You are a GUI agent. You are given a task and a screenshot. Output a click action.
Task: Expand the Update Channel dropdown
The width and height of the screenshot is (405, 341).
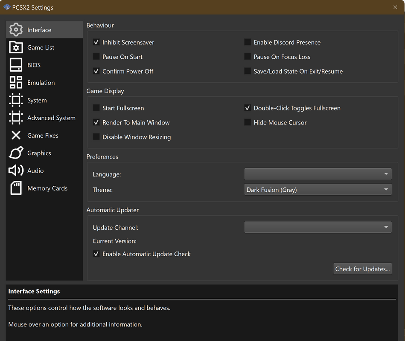click(x=318, y=227)
